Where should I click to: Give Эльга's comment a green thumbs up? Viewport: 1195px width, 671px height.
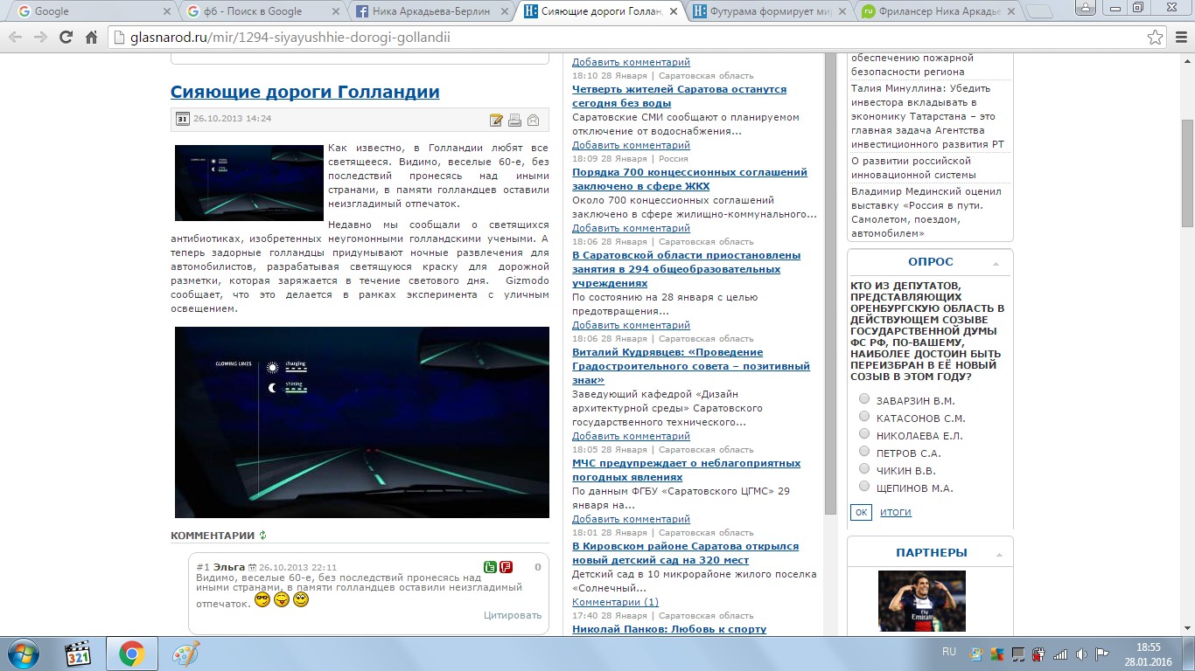[490, 567]
